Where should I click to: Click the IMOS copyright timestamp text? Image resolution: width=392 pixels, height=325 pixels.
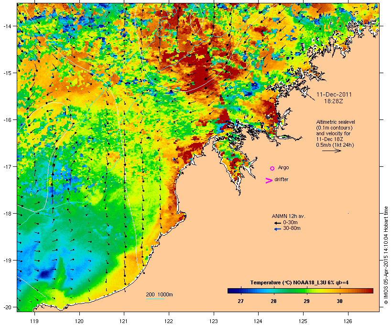tap(386, 255)
